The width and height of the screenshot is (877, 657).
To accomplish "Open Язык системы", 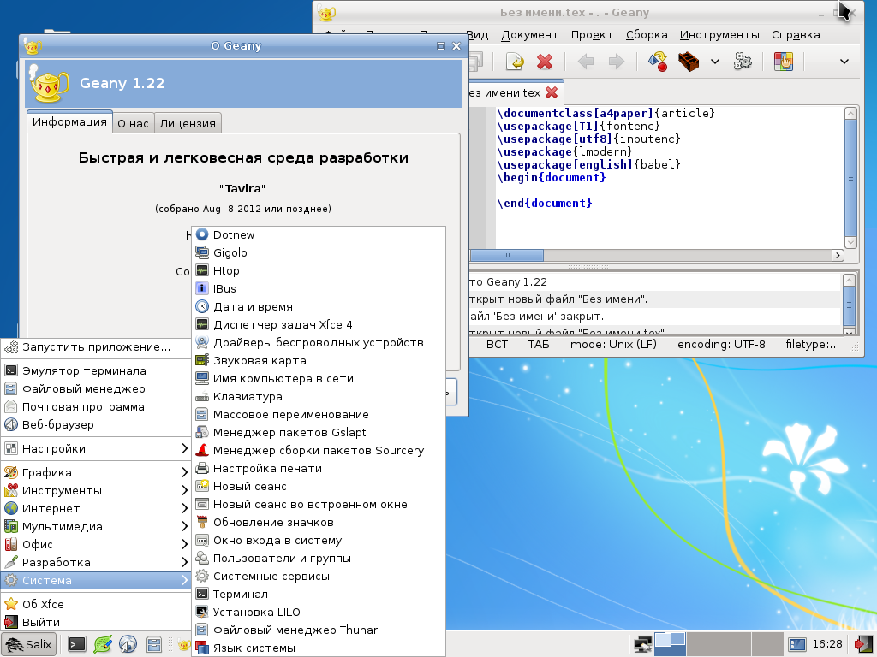I will pyautogui.click(x=319, y=648).
